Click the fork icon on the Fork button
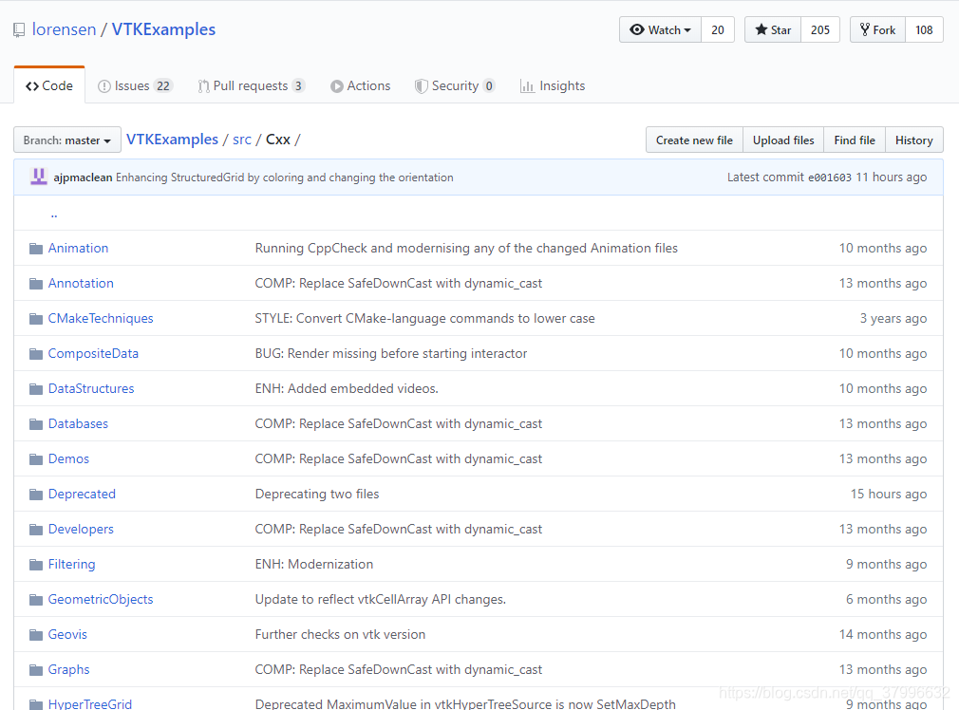This screenshot has width=959, height=710. pos(863,29)
